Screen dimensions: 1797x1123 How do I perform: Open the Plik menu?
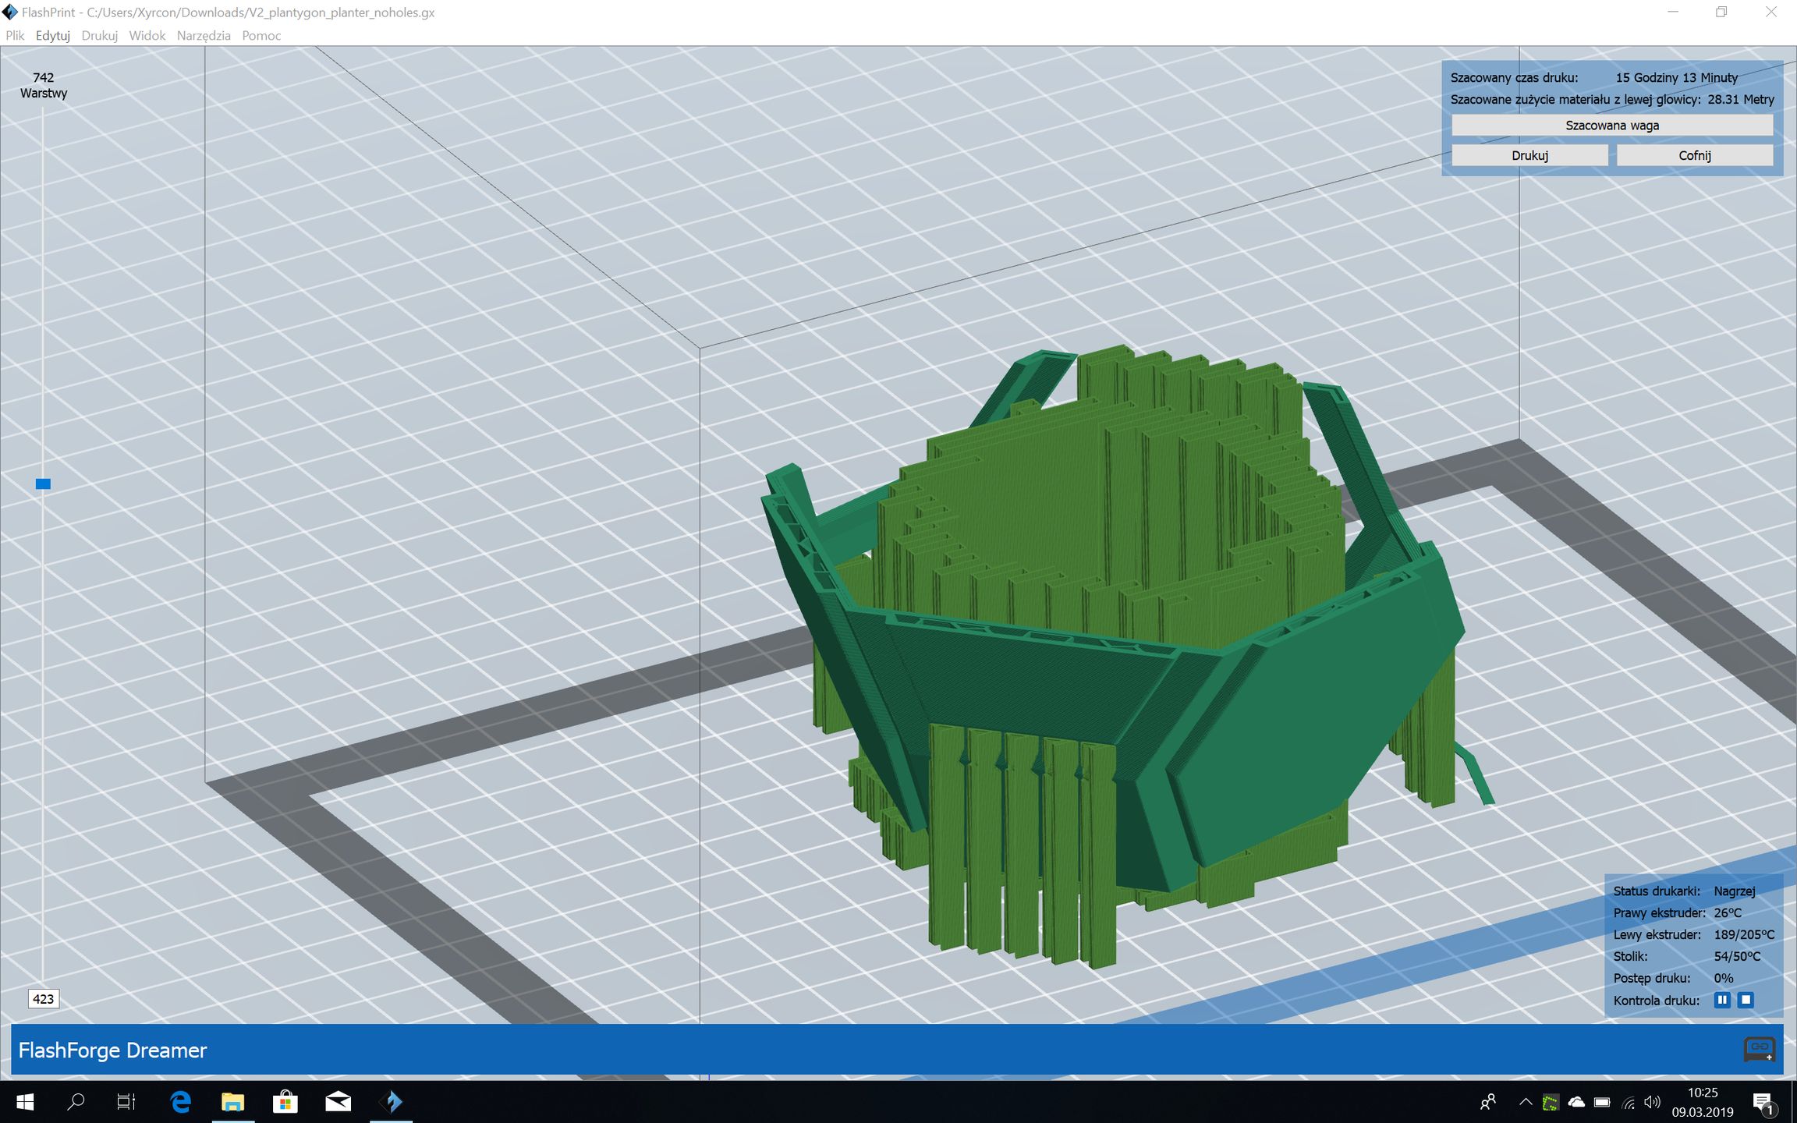coord(14,35)
